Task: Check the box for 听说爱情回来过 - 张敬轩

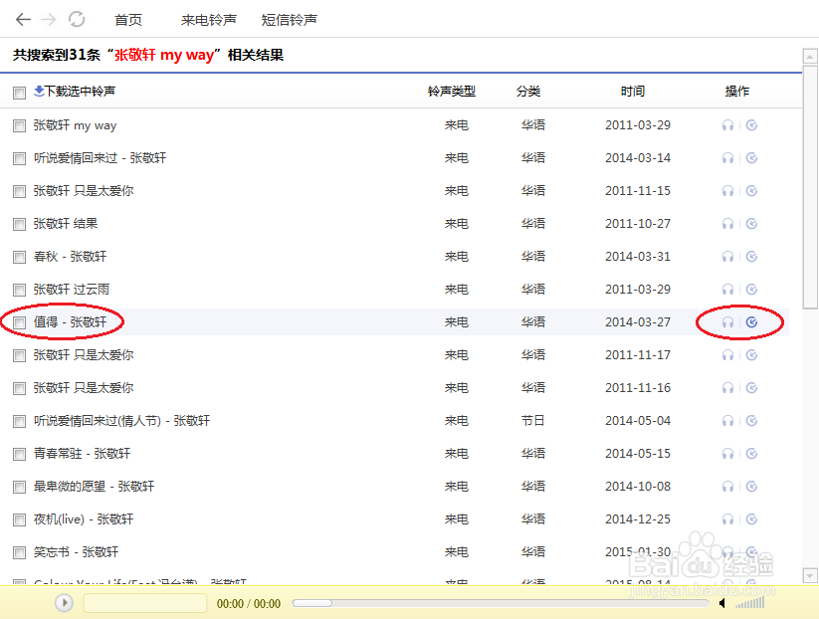Action: click(19, 158)
